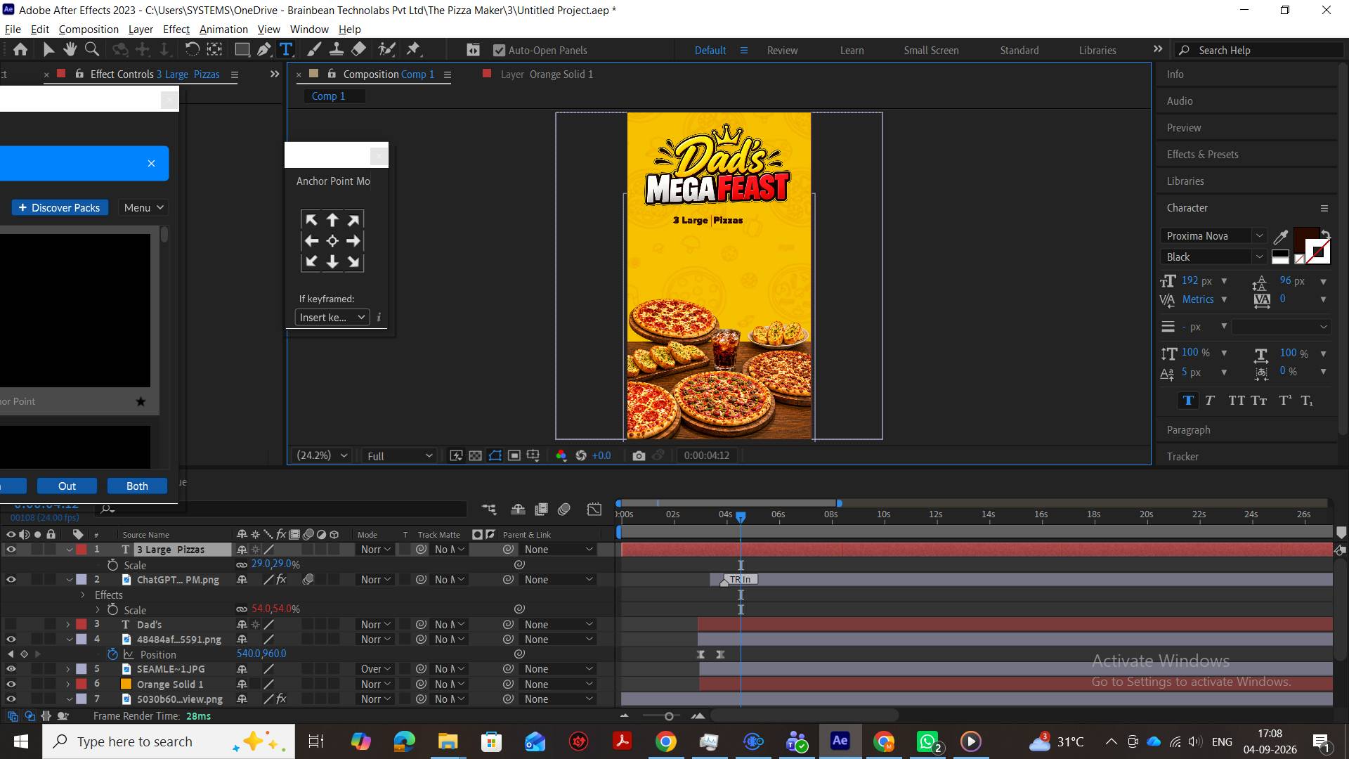Hide the Orange Solid 1 layer
The image size is (1349, 759).
(x=11, y=684)
